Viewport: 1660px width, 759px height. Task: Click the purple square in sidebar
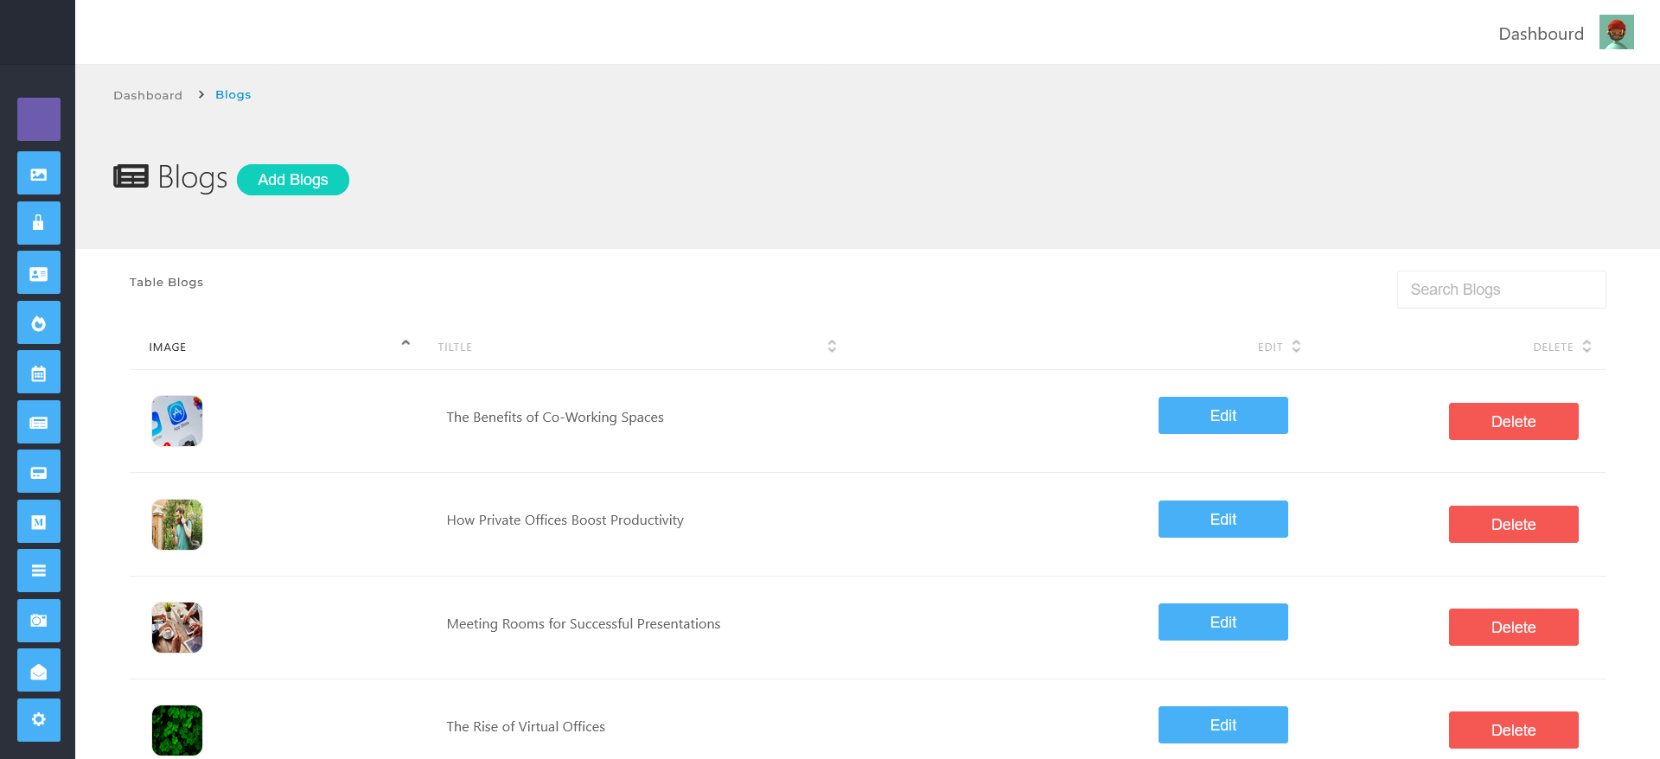pos(39,119)
